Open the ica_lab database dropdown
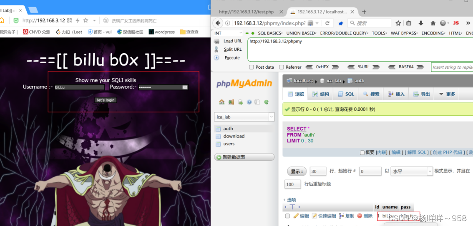The width and height of the screenshot is (473, 226). (244, 117)
